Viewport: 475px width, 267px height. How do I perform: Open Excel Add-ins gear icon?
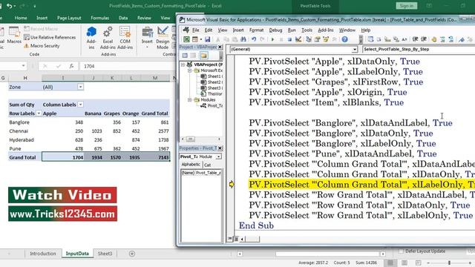pos(108,38)
